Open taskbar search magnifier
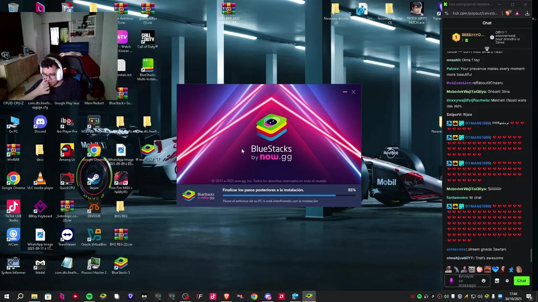This screenshot has width=538, height=302. 20,297
